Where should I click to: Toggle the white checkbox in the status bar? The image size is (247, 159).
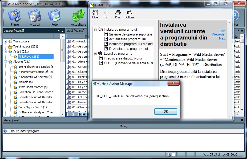tap(173, 154)
